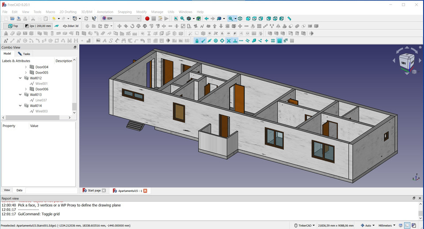Open the BIM workbench dropdown
Viewport: 424px width, 229px height.
click(x=121, y=19)
